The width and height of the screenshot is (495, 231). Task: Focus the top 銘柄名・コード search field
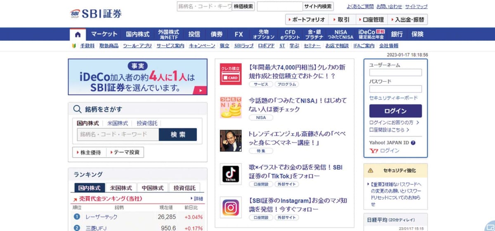[204, 6]
